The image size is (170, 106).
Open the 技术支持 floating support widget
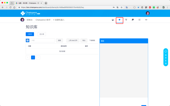[x=166, y=57]
